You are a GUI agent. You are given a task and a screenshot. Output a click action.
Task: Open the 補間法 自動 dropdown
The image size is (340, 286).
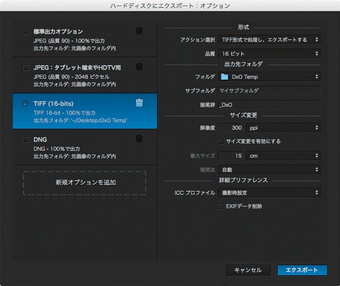(270, 169)
